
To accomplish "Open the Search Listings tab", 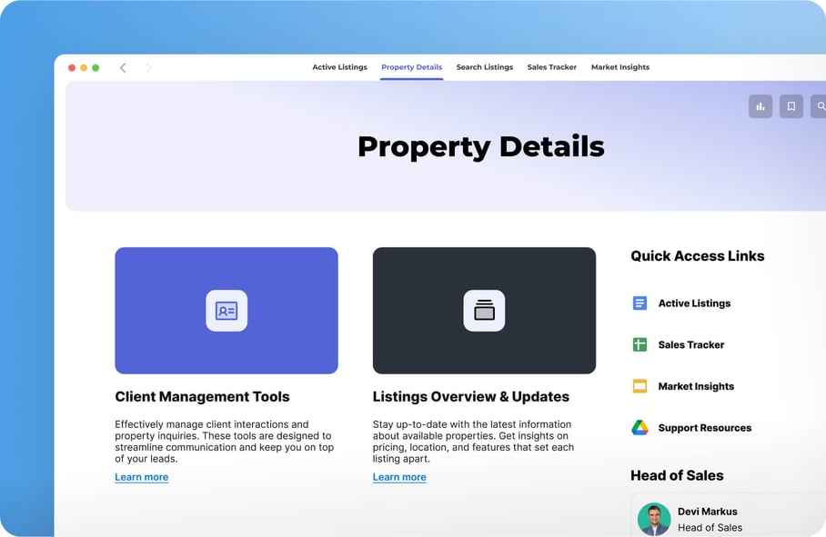I will (484, 67).
